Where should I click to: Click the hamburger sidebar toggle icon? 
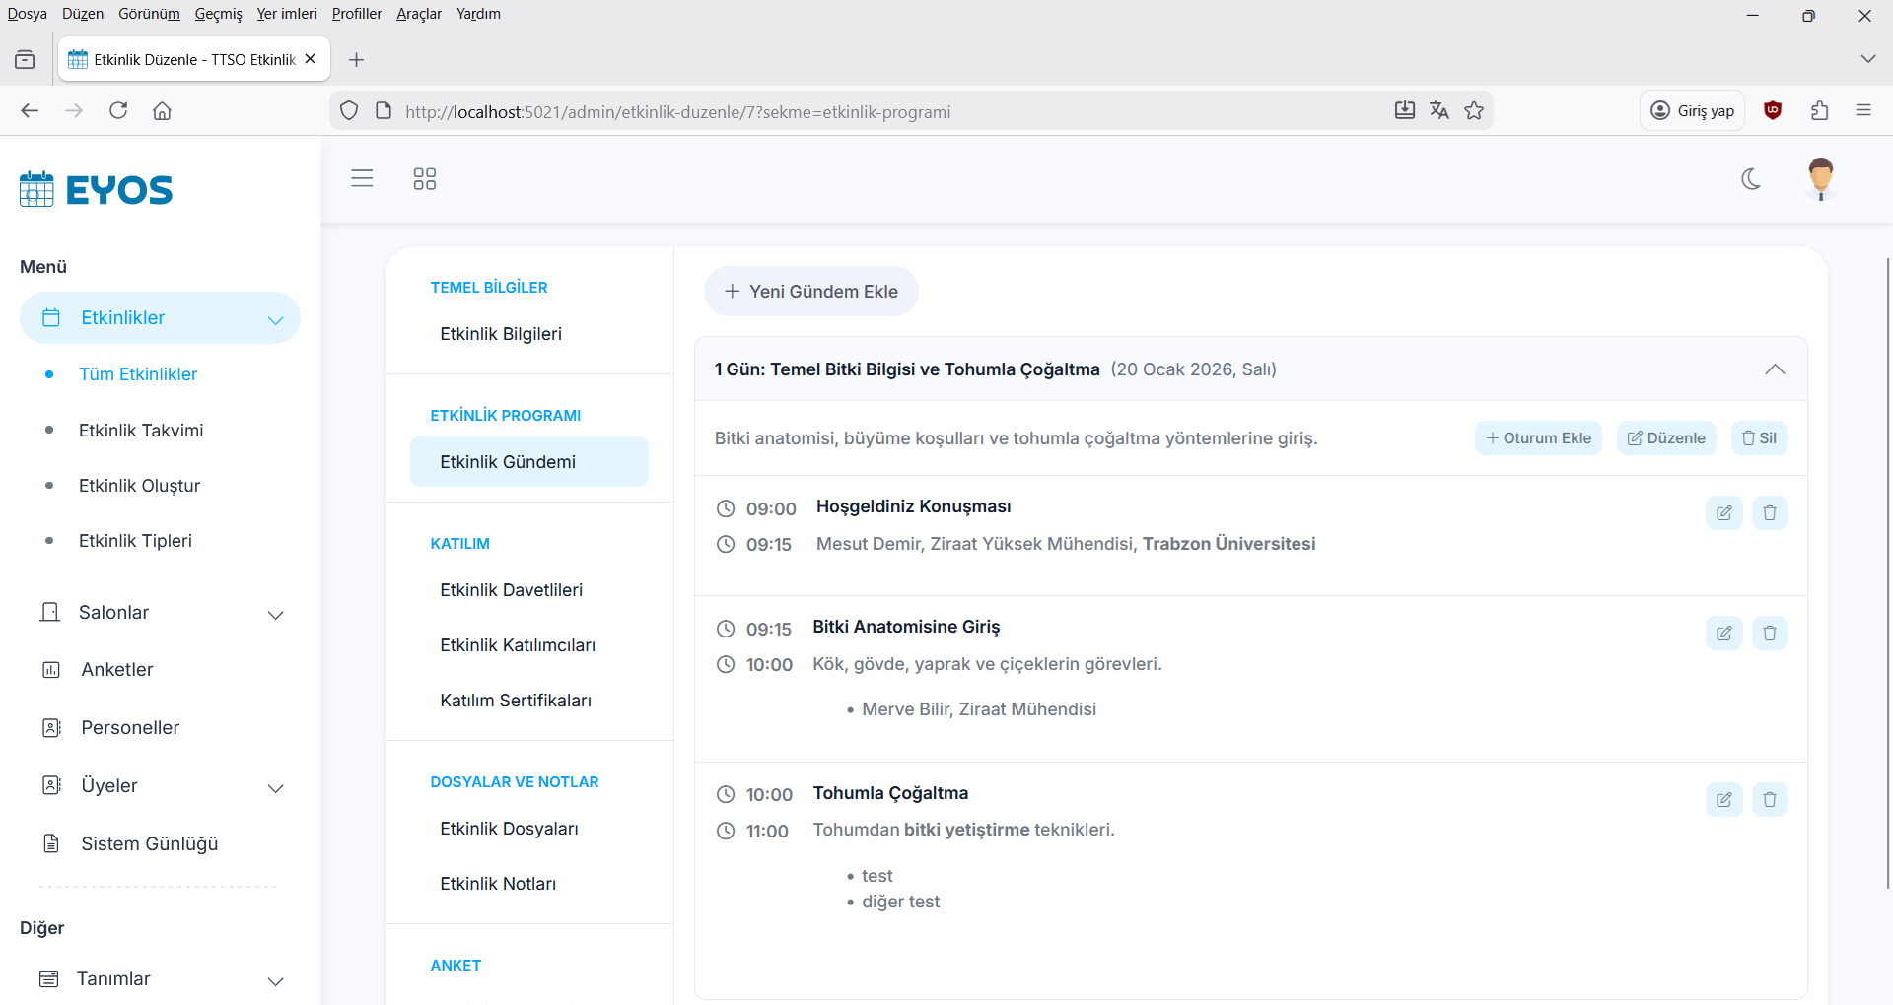coord(362,178)
